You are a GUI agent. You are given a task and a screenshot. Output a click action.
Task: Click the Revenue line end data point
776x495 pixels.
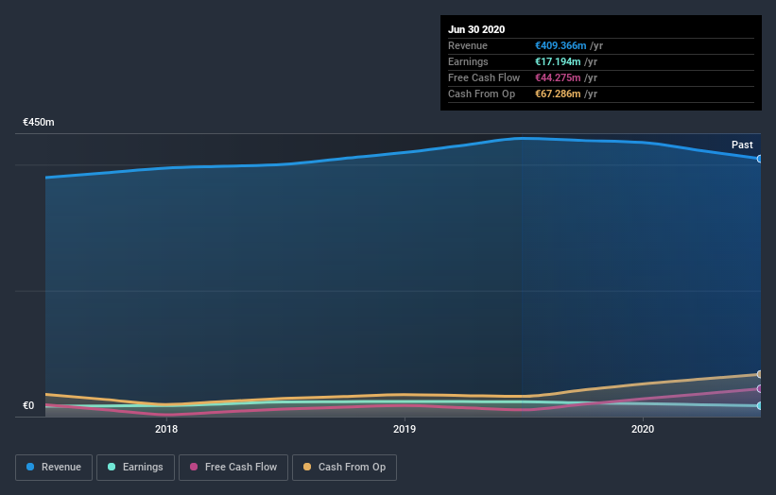click(x=760, y=159)
